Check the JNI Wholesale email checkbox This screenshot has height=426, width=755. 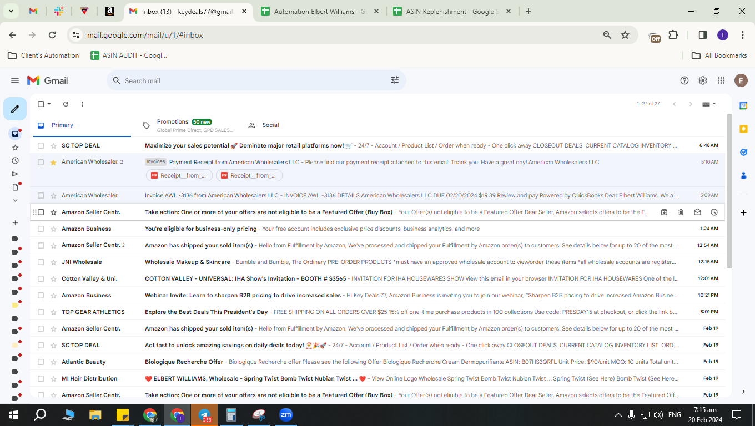click(x=41, y=262)
